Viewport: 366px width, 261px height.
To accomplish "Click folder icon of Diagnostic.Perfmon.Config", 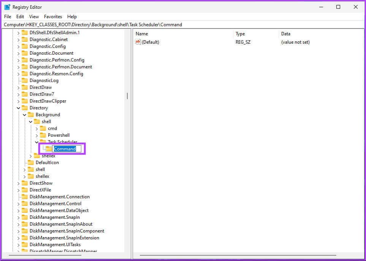I will tap(25, 60).
